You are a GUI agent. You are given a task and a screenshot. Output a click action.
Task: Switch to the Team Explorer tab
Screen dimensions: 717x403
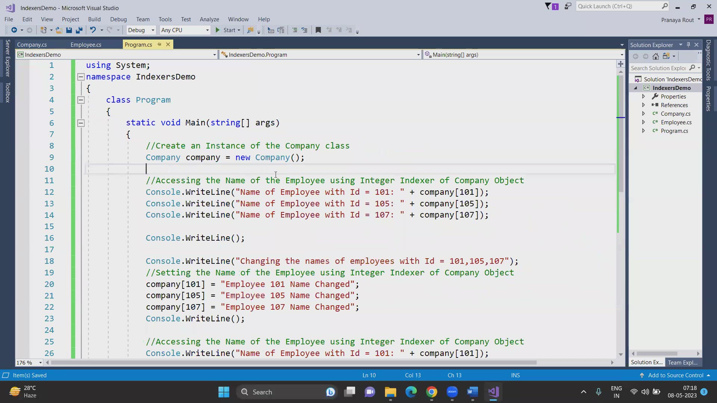point(682,362)
